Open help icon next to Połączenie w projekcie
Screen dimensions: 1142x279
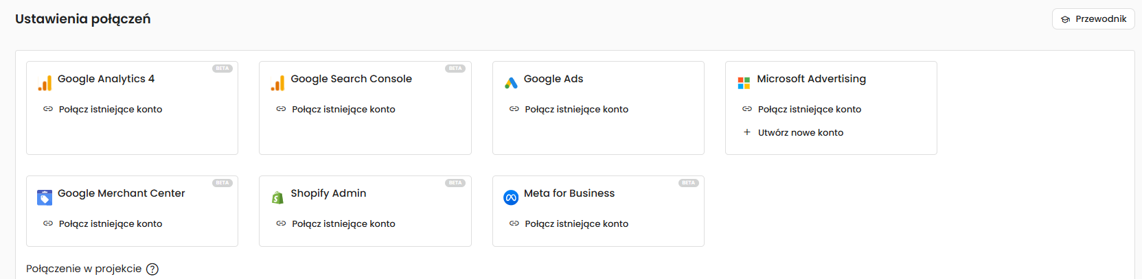pyautogui.click(x=152, y=269)
